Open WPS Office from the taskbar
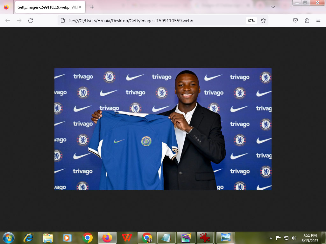Viewport: 326px width, 244px height. coord(127,237)
